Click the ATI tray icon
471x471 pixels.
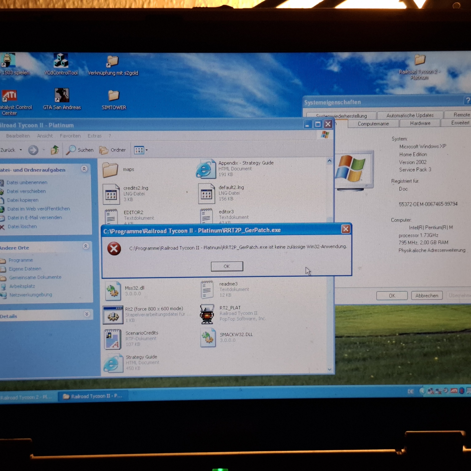[x=454, y=391]
